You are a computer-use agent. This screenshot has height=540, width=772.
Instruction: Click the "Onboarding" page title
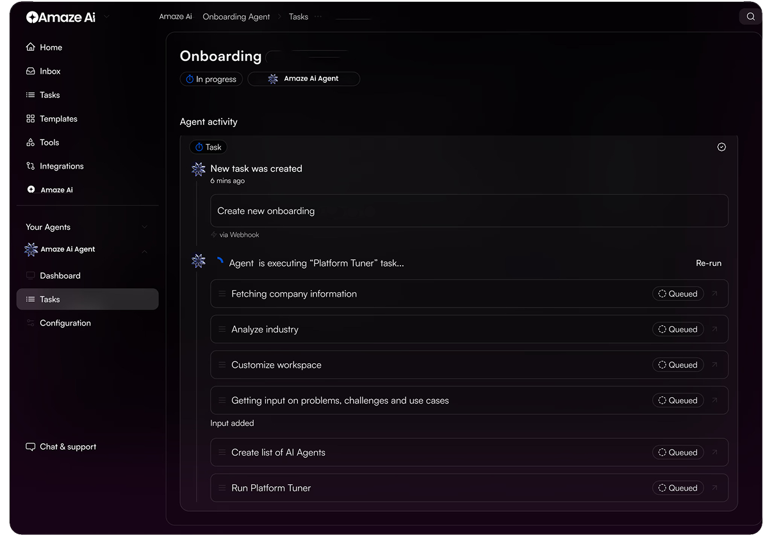pyautogui.click(x=220, y=56)
